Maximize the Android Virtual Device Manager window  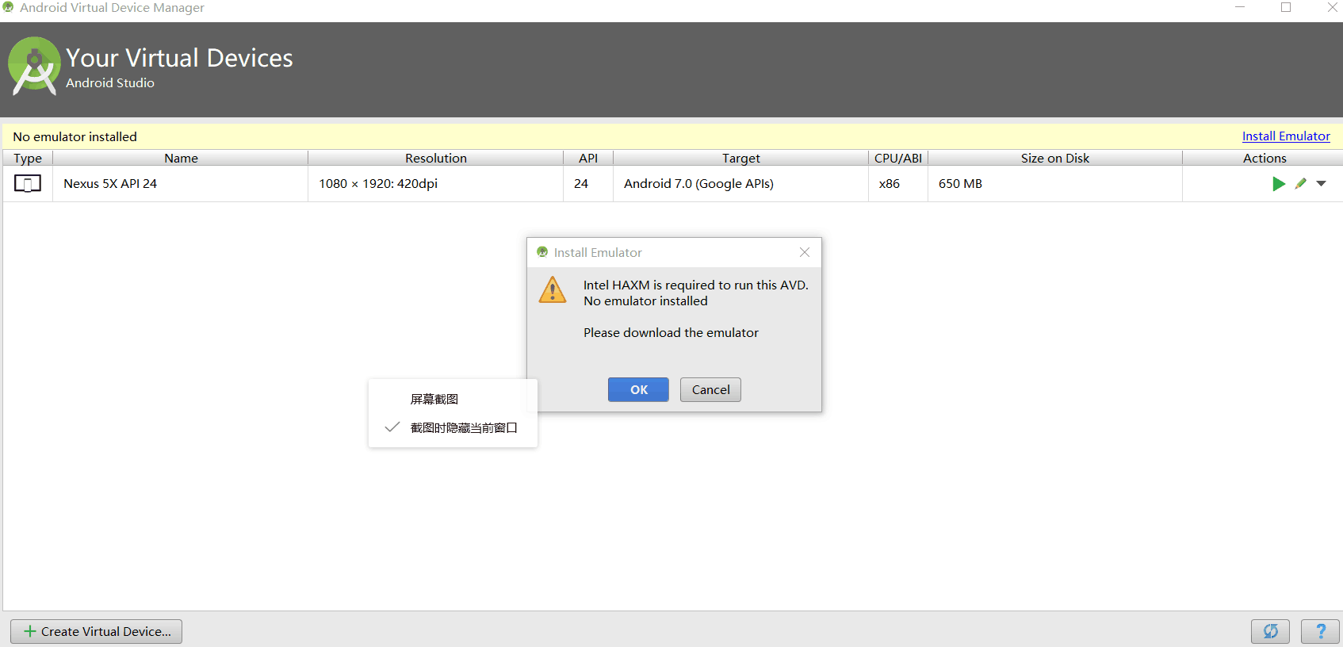pyautogui.click(x=1286, y=7)
